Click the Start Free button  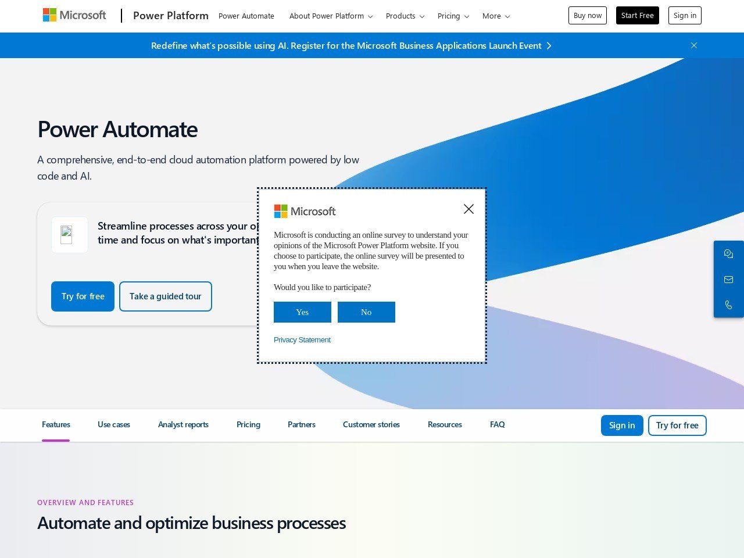point(637,16)
